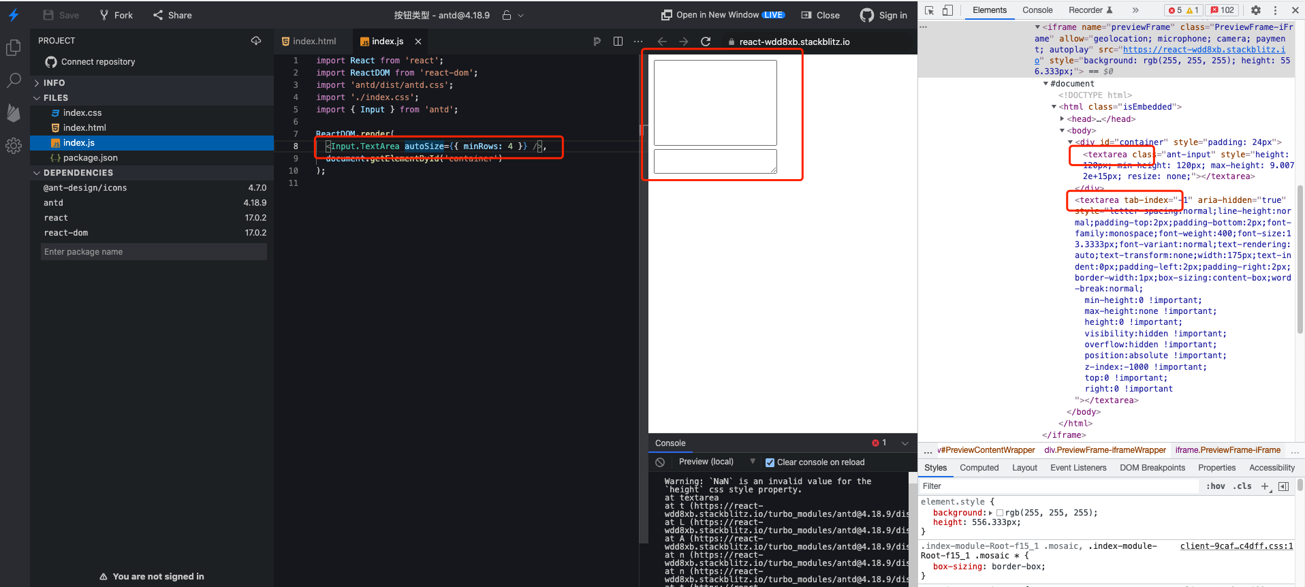Expand the head element in the DOM tree
The height and width of the screenshot is (587, 1305).
click(1063, 119)
